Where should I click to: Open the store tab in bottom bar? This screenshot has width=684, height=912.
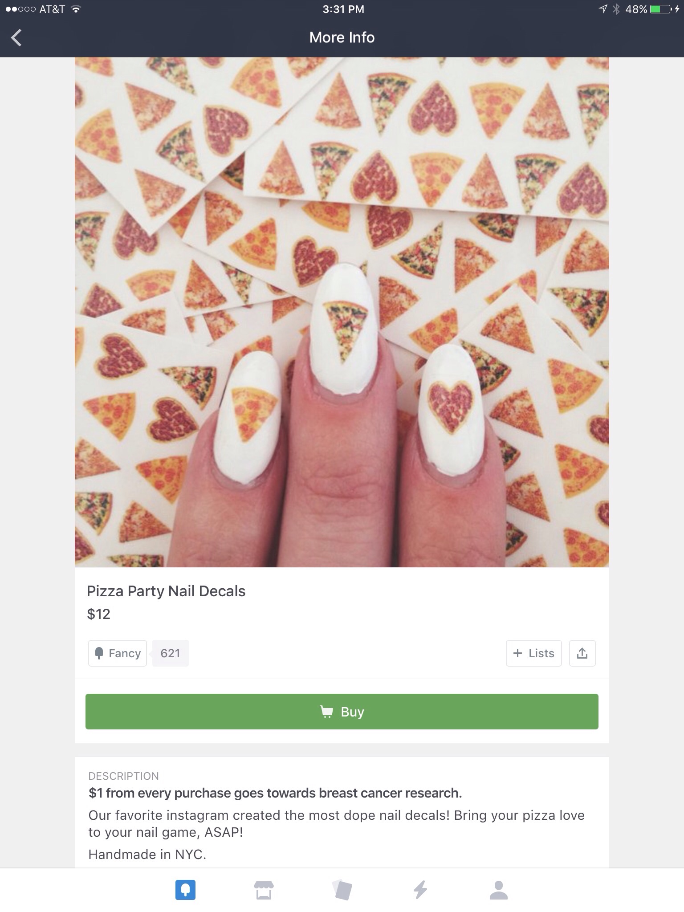click(264, 890)
